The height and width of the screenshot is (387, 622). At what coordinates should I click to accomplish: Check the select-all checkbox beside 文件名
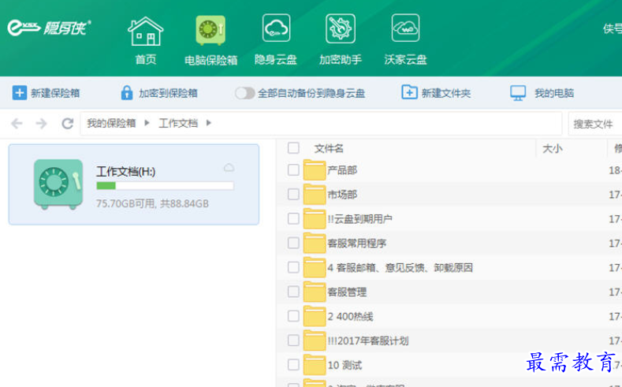click(293, 148)
